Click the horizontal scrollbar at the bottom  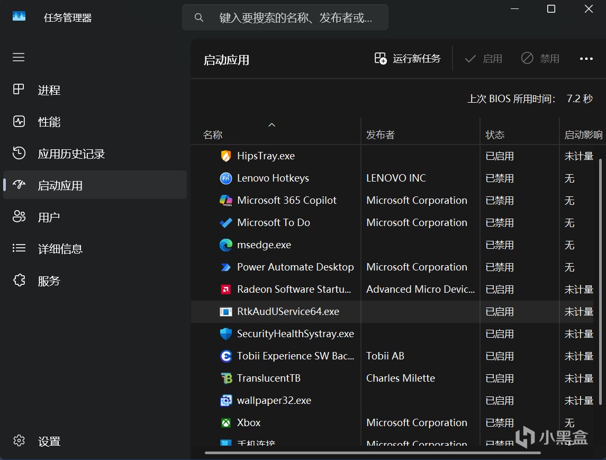pos(373,453)
